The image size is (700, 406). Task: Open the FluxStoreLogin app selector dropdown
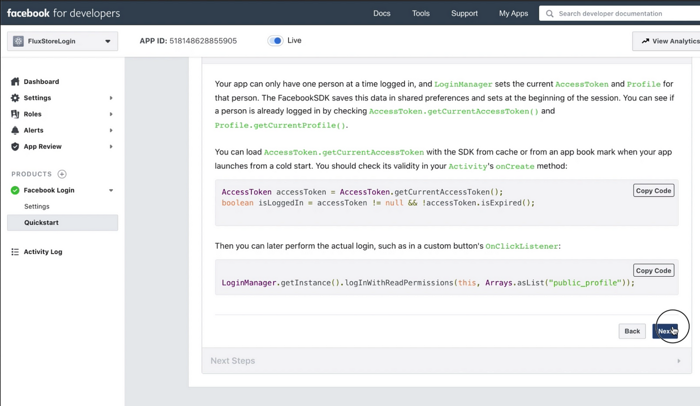tap(62, 41)
